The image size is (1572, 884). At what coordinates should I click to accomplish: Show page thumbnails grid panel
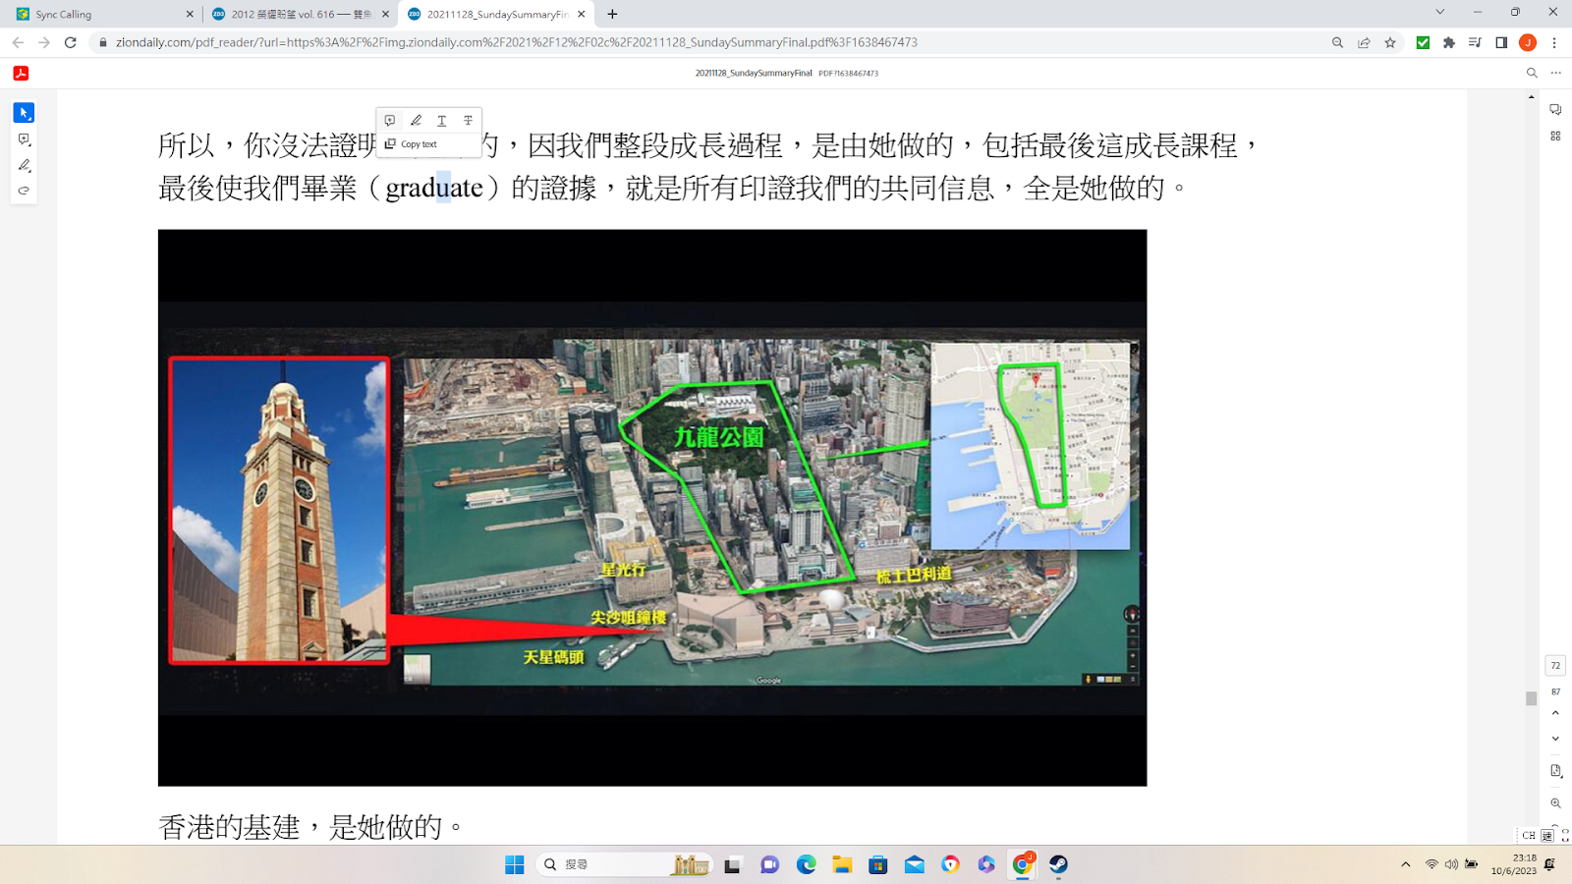1555,137
